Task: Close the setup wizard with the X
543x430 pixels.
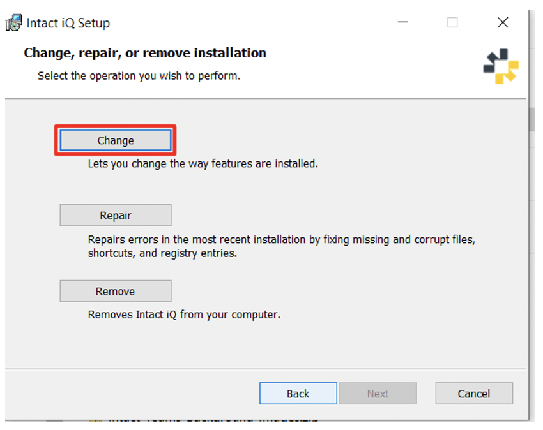Action: (x=502, y=22)
